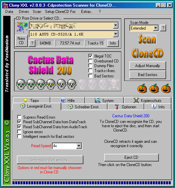Expand the Scan Mode dropdown arrow
This screenshot has height=188, width=175.
[x=155, y=28]
